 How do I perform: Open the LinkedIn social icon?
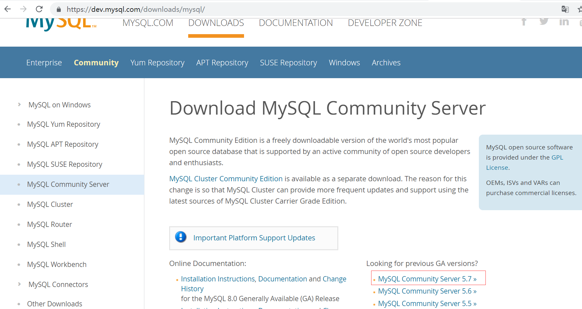coord(564,22)
